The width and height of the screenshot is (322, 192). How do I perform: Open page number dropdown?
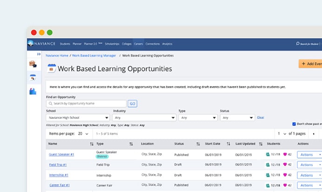tap(282, 134)
